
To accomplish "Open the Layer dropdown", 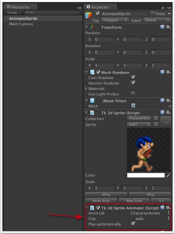I will pyautogui.click(x=157, y=20).
